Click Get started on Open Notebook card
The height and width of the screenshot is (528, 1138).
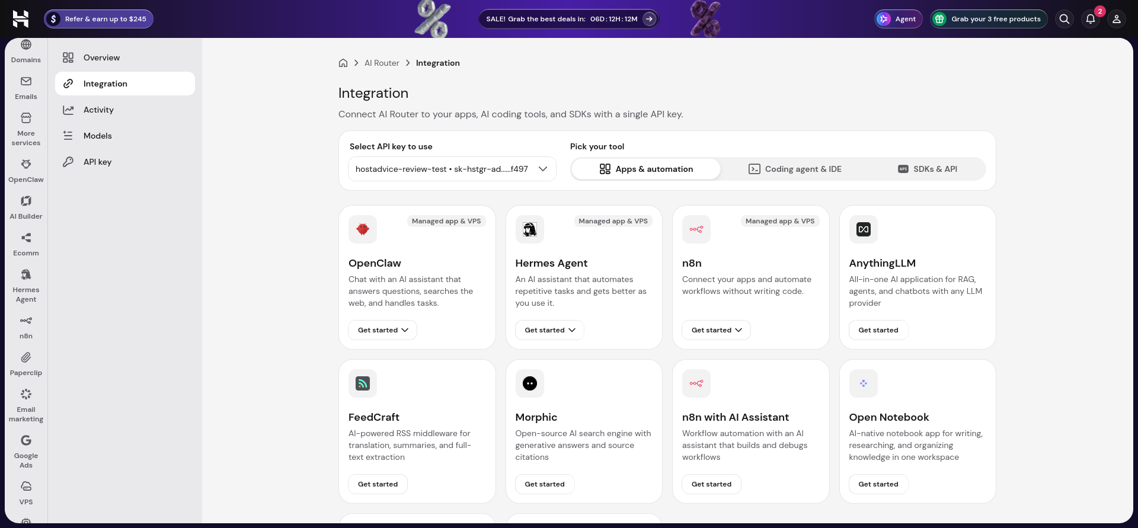pyautogui.click(x=878, y=484)
